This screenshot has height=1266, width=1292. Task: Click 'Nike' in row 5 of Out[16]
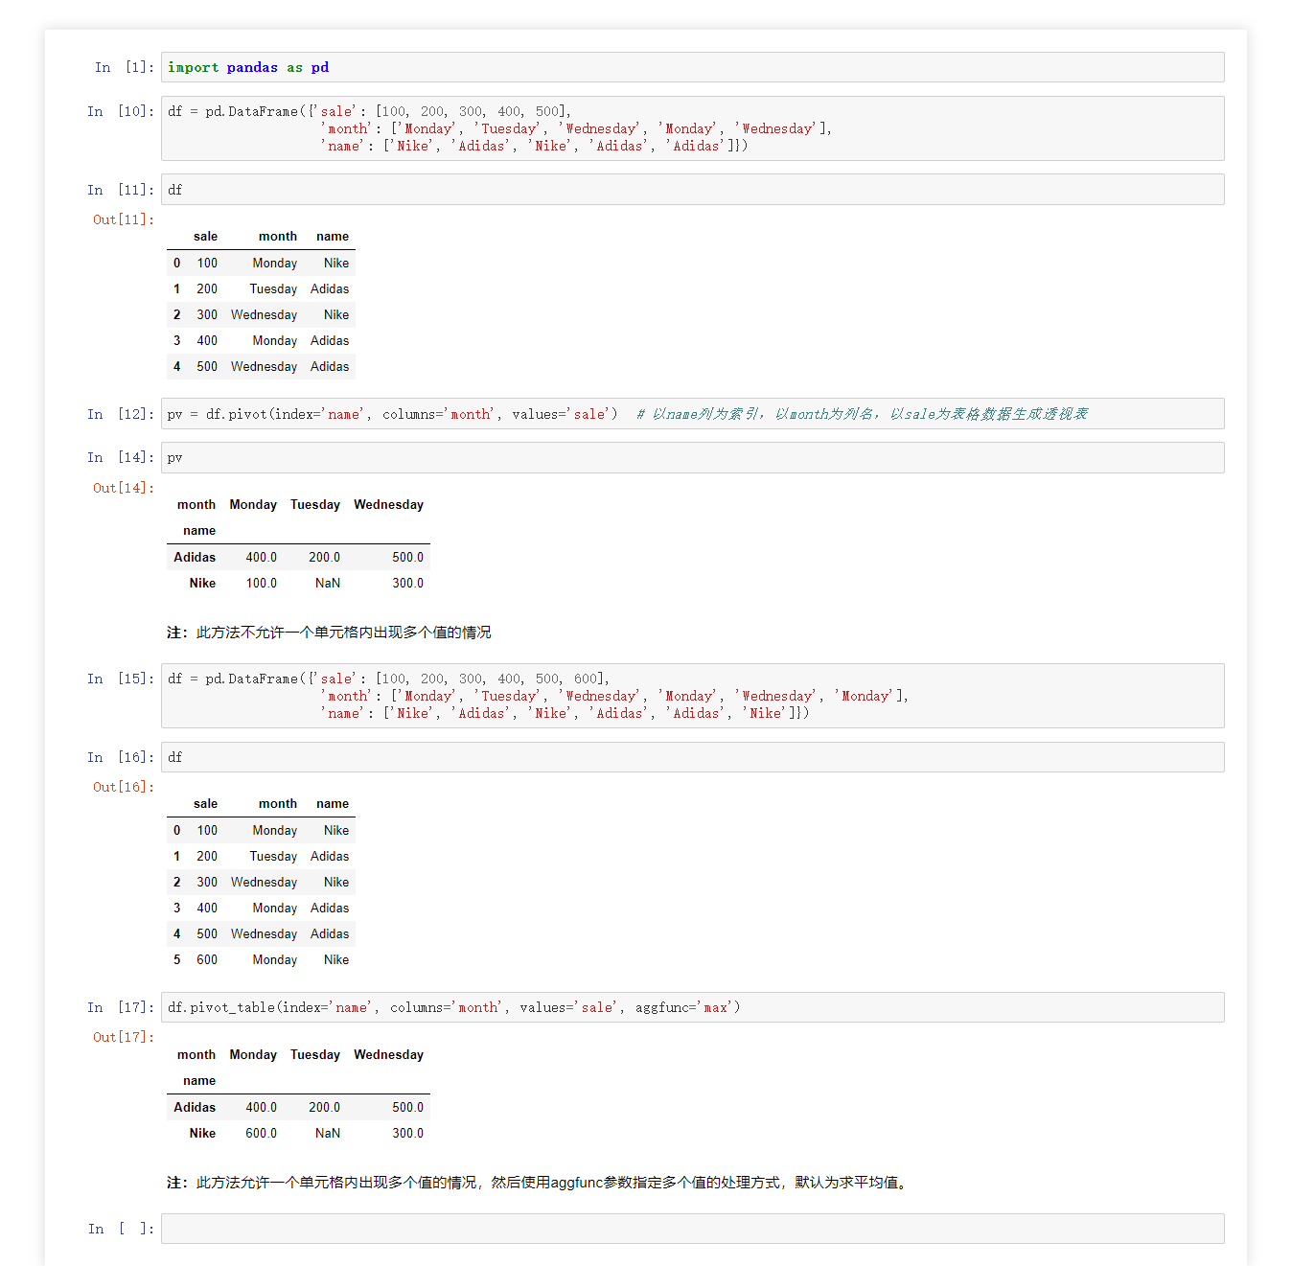(336, 959)
